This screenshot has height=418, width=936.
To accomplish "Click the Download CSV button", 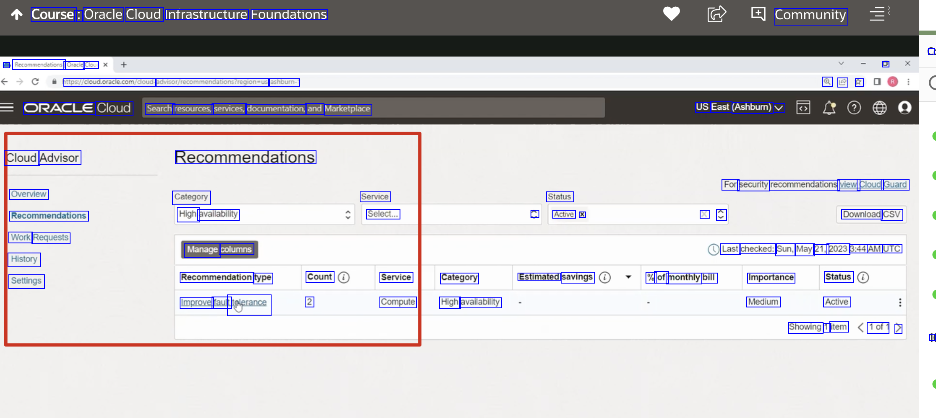I will tap(871, 214).
